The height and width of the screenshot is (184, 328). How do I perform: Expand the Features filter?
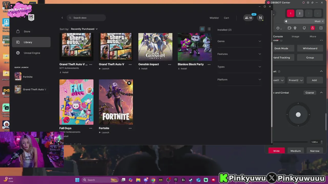click(x=239, y=54)
